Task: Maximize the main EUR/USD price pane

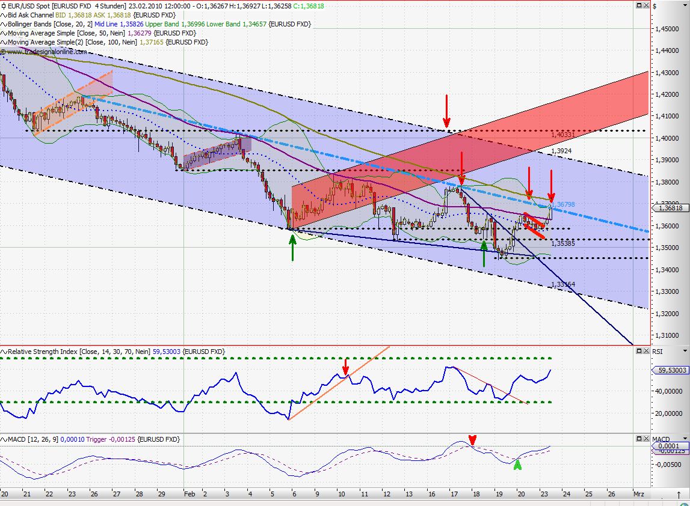Action: point(639,5)
